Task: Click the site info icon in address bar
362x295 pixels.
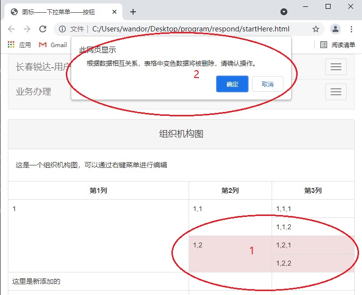Action: [62, 29]
